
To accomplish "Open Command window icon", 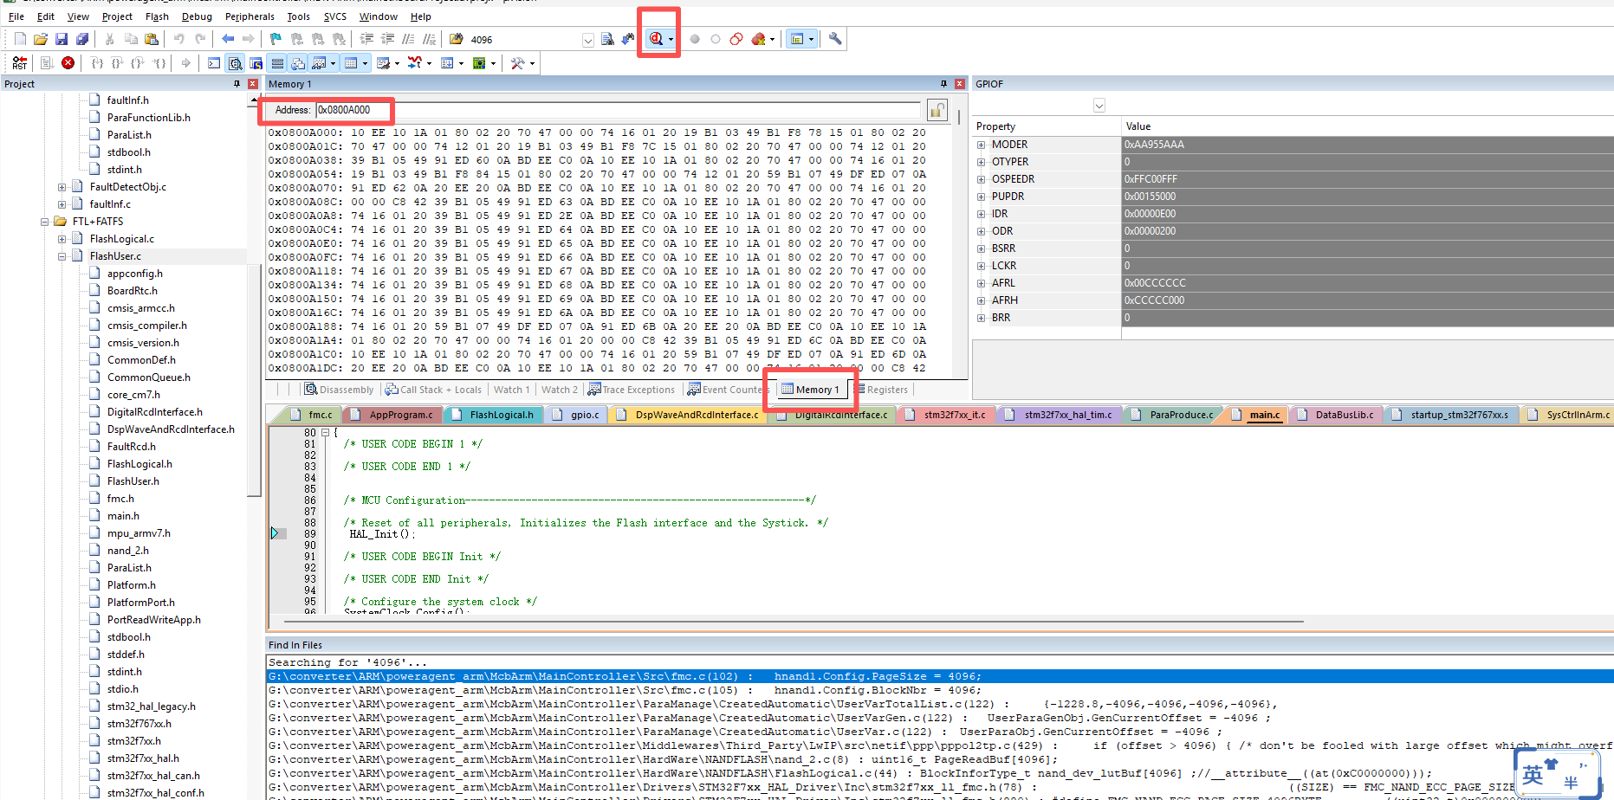I will point(214,63).
